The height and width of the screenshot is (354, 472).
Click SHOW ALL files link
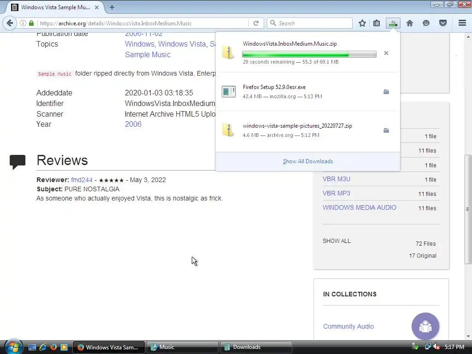tap(336, 241)
